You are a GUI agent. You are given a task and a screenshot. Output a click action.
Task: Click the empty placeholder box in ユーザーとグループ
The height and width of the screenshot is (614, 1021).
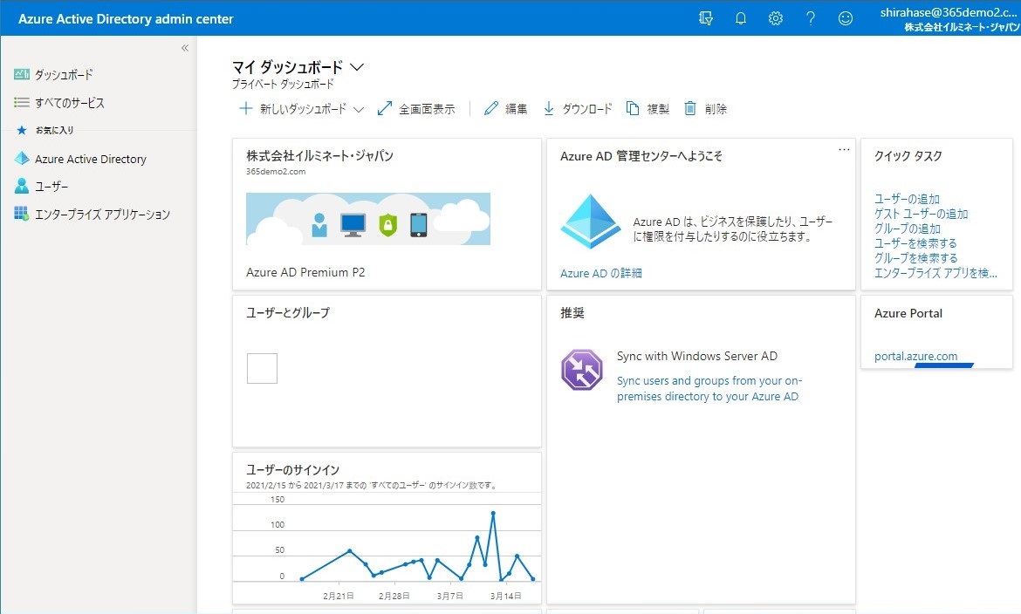tap(263, 369)
